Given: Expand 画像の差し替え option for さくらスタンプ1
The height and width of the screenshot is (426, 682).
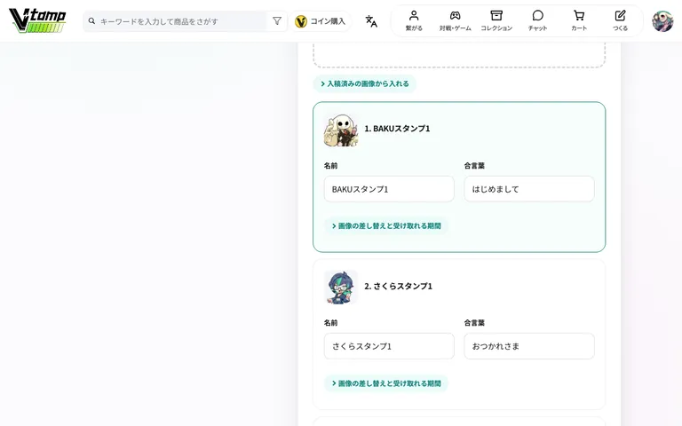Looking at the screenshot, I should (386, 383).
